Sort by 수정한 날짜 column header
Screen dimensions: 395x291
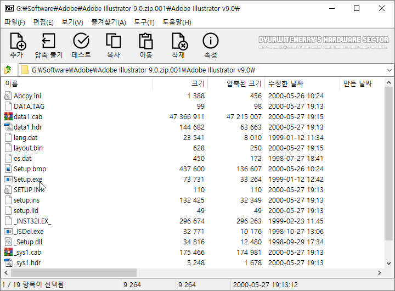coord(302,83)
